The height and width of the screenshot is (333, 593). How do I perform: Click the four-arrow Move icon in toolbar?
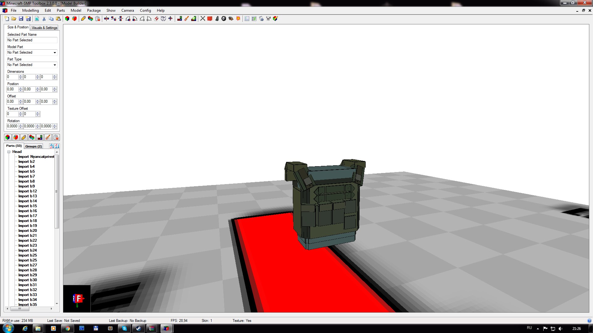[x=170, y=19]
